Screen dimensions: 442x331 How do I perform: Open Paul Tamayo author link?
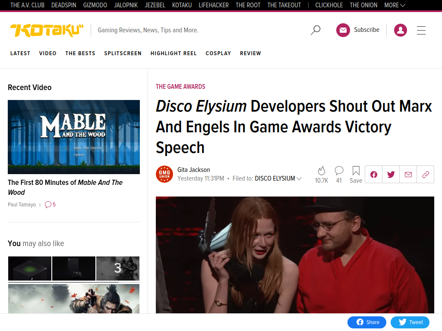pyautogui.click(x=22, y=205)
